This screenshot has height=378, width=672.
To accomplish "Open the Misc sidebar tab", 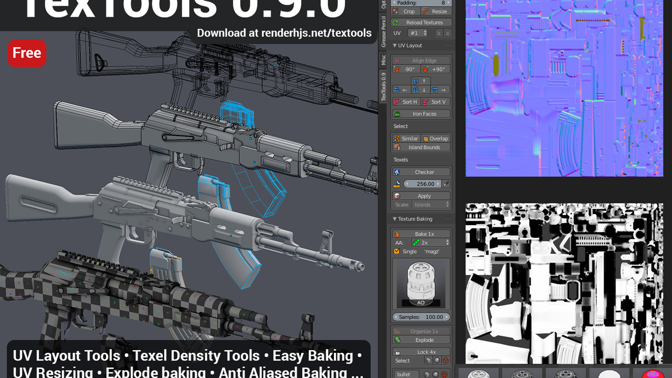I will tap(383, 60).
